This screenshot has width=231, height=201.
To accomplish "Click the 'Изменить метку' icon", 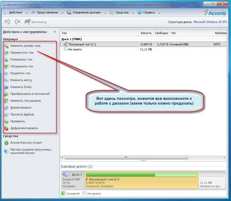I will pos(6,80).
